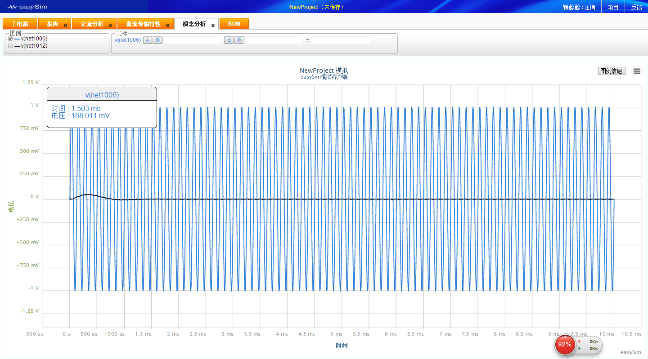The width and height of the screenshot is (648, 359).
Task: Click the chart title NewProject 模拟
Action: pos(324,71)
